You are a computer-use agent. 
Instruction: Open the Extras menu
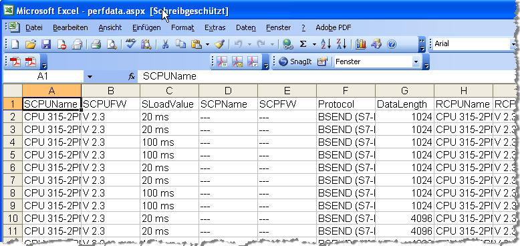pyautogui.click(x=215, y=27)
